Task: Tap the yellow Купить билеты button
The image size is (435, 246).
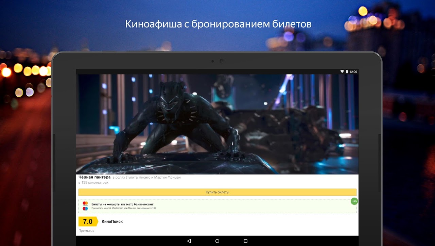Action: tap(217, 192)
